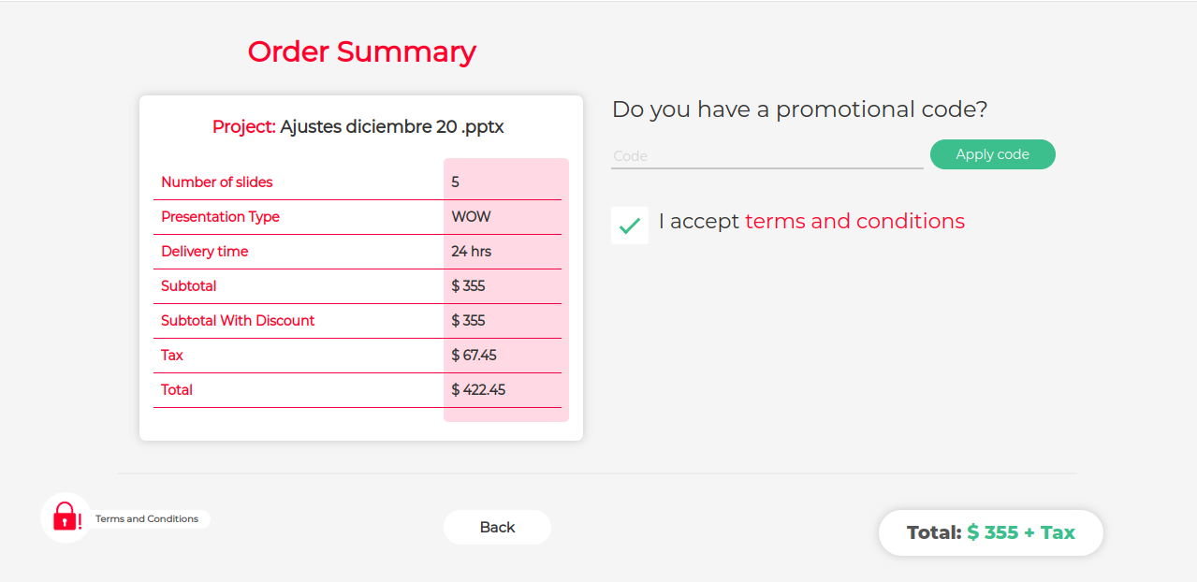Select the Tax value $ 67.45
1197x582 pixels.
[x=474, y=356]
